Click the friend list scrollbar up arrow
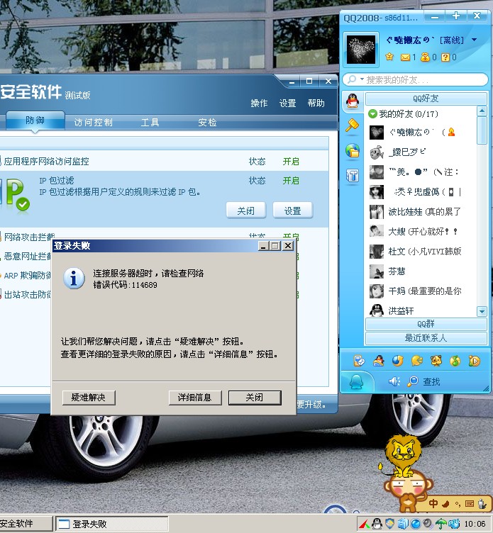 [482, 111]
